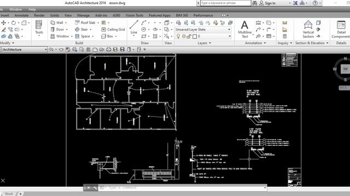Add a new layout with plus button
This screenshot has width=350, height=196.
coord(20,194)
